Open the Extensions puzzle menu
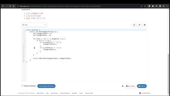Screen dimensions: 170x96 tap(153, 6)
